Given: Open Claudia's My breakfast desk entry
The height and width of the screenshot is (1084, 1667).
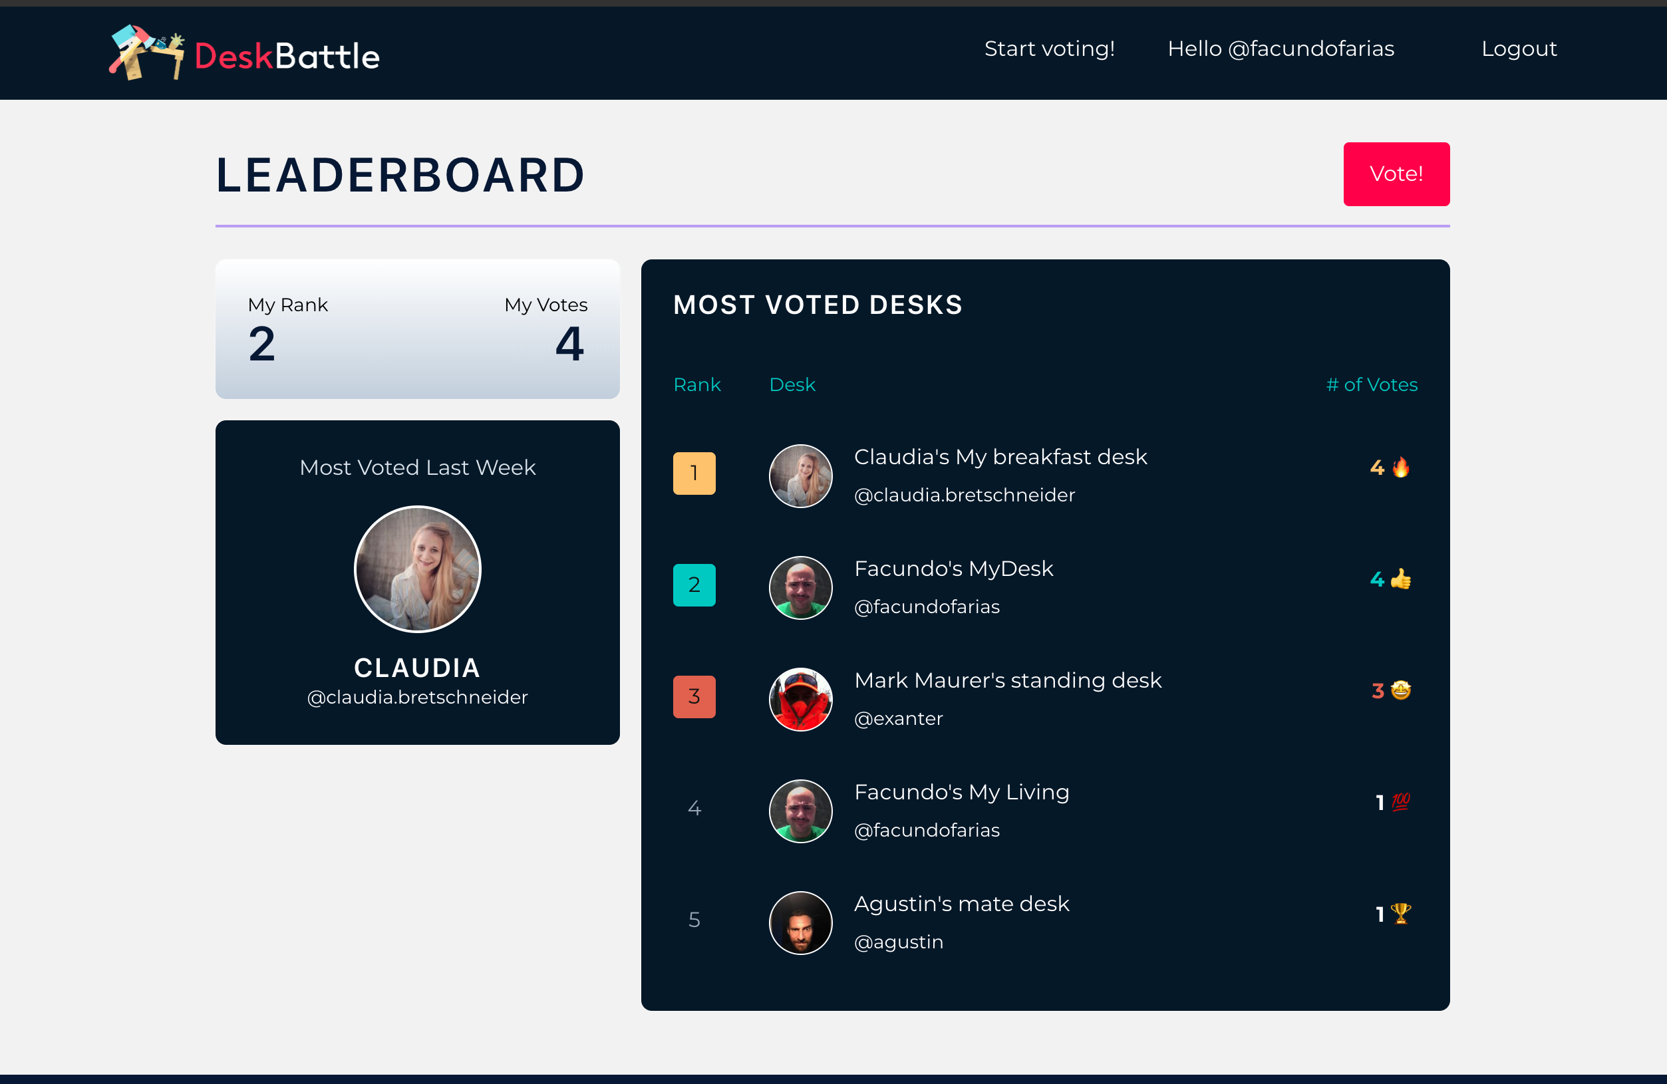Looking at the screenshot, I should [x=1001, y=457].
